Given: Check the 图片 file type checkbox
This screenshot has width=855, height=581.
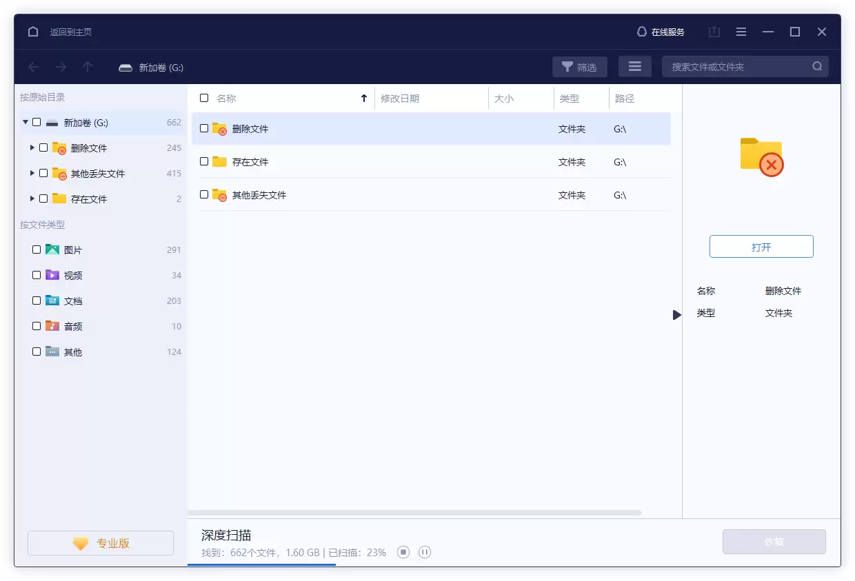Looking at the screenshot, I should point(37,249).
